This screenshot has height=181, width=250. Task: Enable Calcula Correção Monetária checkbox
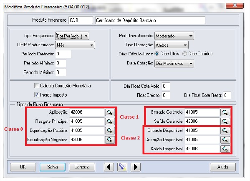click(36, 86)
